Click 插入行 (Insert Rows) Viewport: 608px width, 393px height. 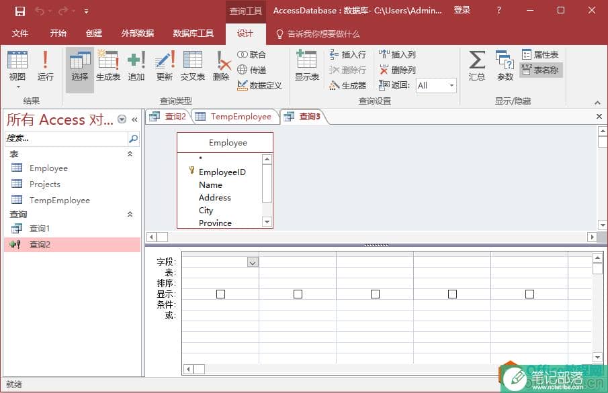pos(347,54)
